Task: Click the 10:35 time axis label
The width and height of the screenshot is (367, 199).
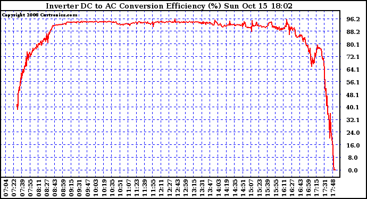Action: click(112, 188)
